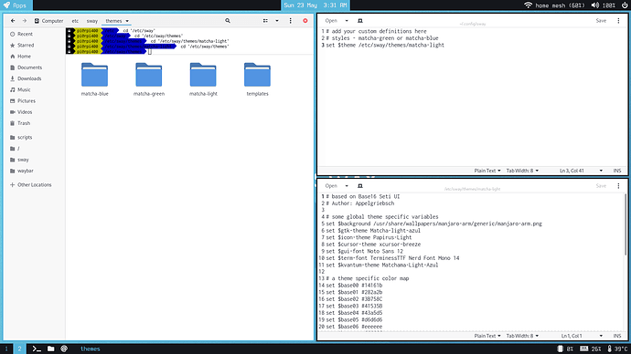The image size is (631, 354).
Task: Toggle grid/list view icon
Action: pos(265,21)
